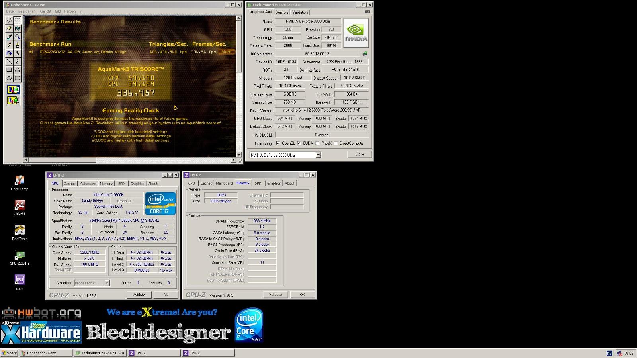
Task: Open the Core Temp desktop icon
Action: coord(20,183)
